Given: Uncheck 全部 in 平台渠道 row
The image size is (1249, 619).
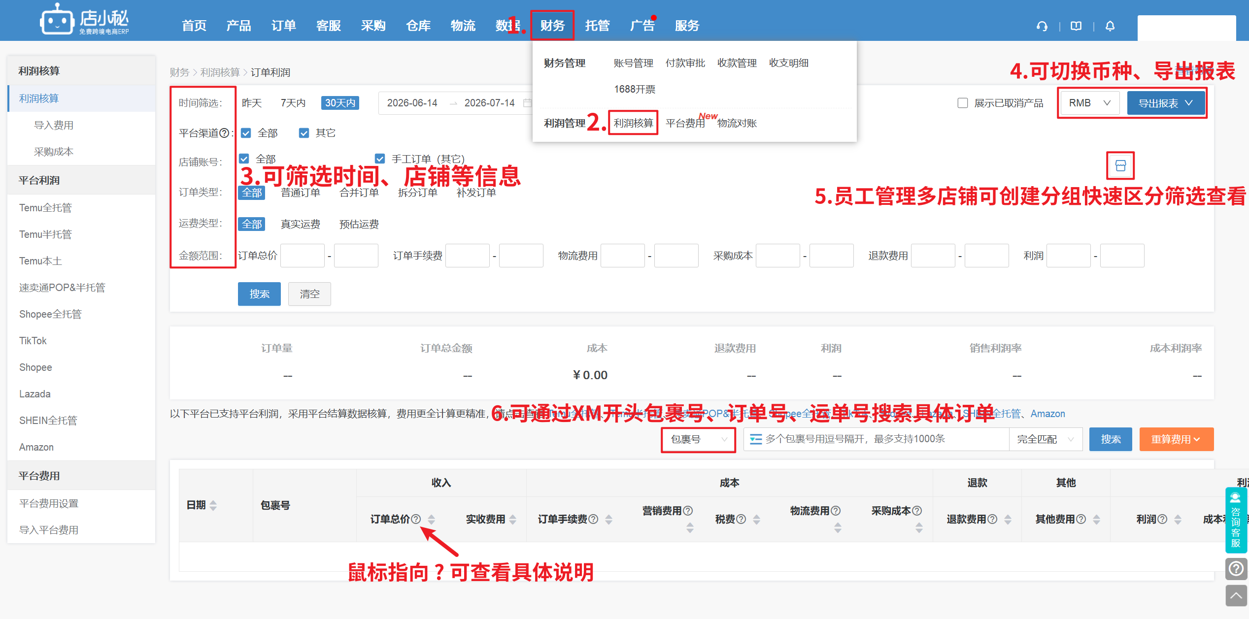Looking at the screenshot, I should click(x=246, y=133).
